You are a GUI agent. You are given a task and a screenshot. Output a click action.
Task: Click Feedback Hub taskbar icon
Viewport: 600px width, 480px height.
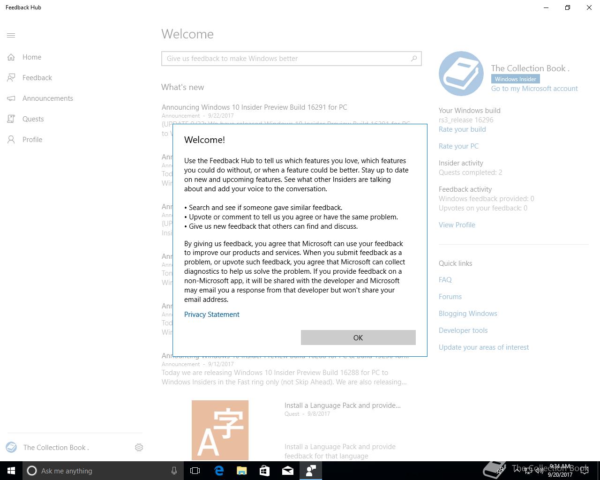click(x=311, y=471)
